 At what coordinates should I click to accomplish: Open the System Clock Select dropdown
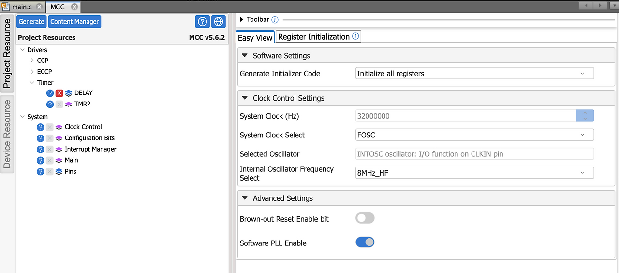[474, 135]
